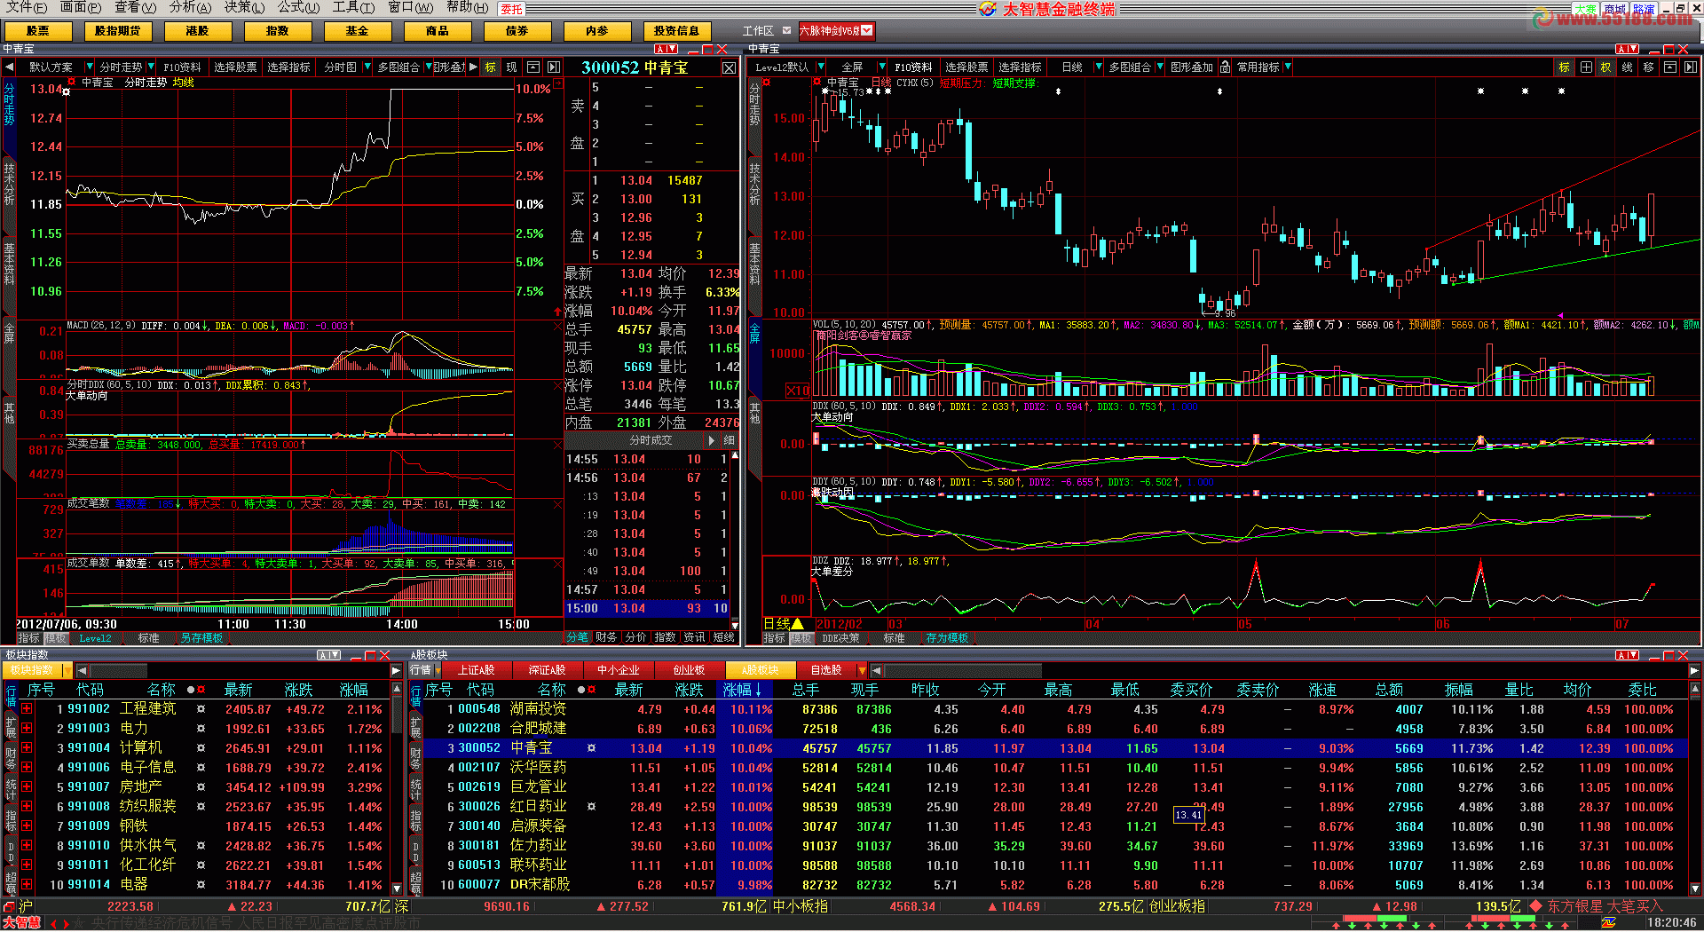Image resolution: width=1704 pixels, height=932 pixels.
Task: Open the 分析(A) menu
Action: (x=190, y=7)
